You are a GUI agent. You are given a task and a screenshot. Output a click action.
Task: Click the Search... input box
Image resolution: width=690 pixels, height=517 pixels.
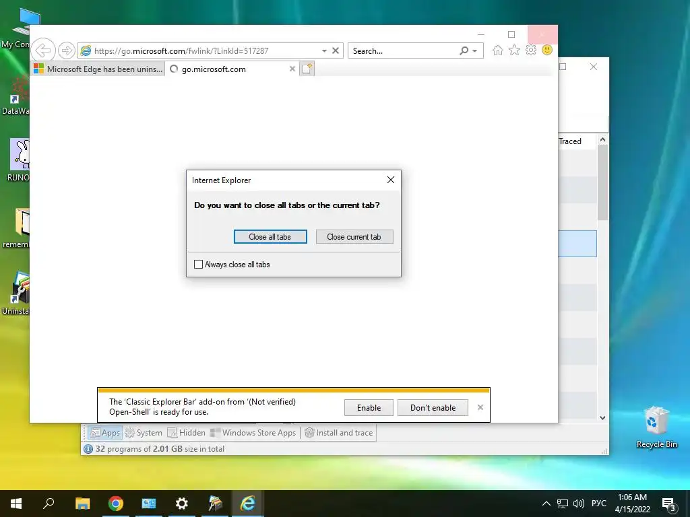404,51
